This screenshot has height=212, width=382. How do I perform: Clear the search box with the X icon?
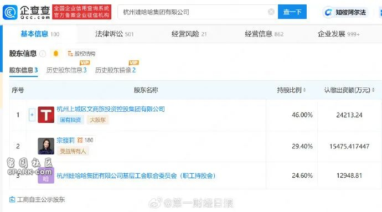271,12
